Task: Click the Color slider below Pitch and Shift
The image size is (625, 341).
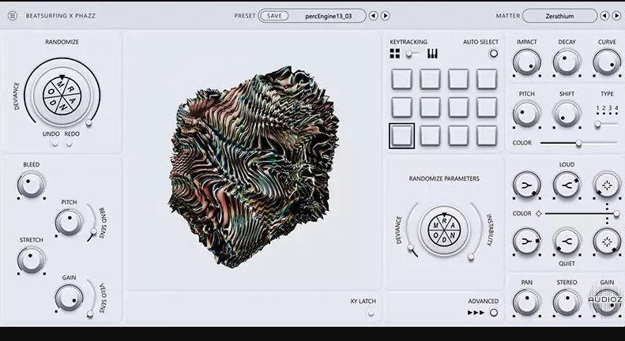Action: pyautogui.click(x=578, y=143)
